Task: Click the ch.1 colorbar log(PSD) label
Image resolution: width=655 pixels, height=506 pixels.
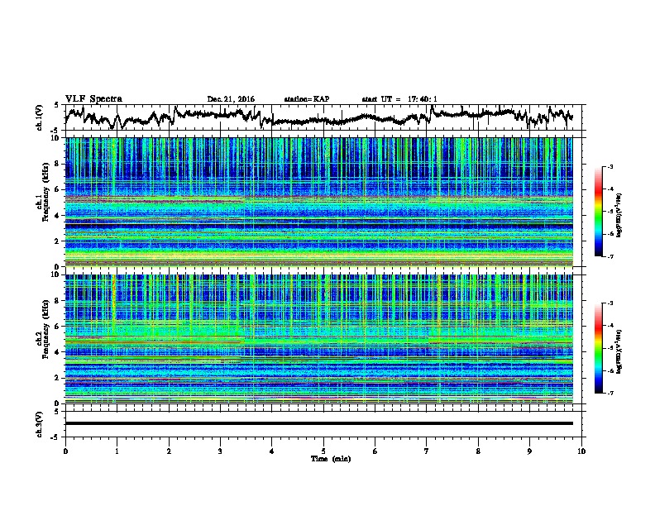Action: click(x=619, y=215)
